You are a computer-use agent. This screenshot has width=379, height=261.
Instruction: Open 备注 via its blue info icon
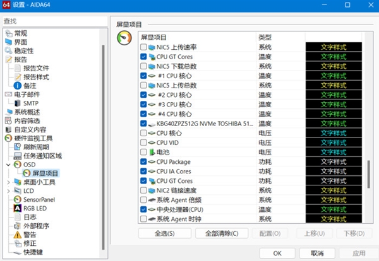[18, 86]
